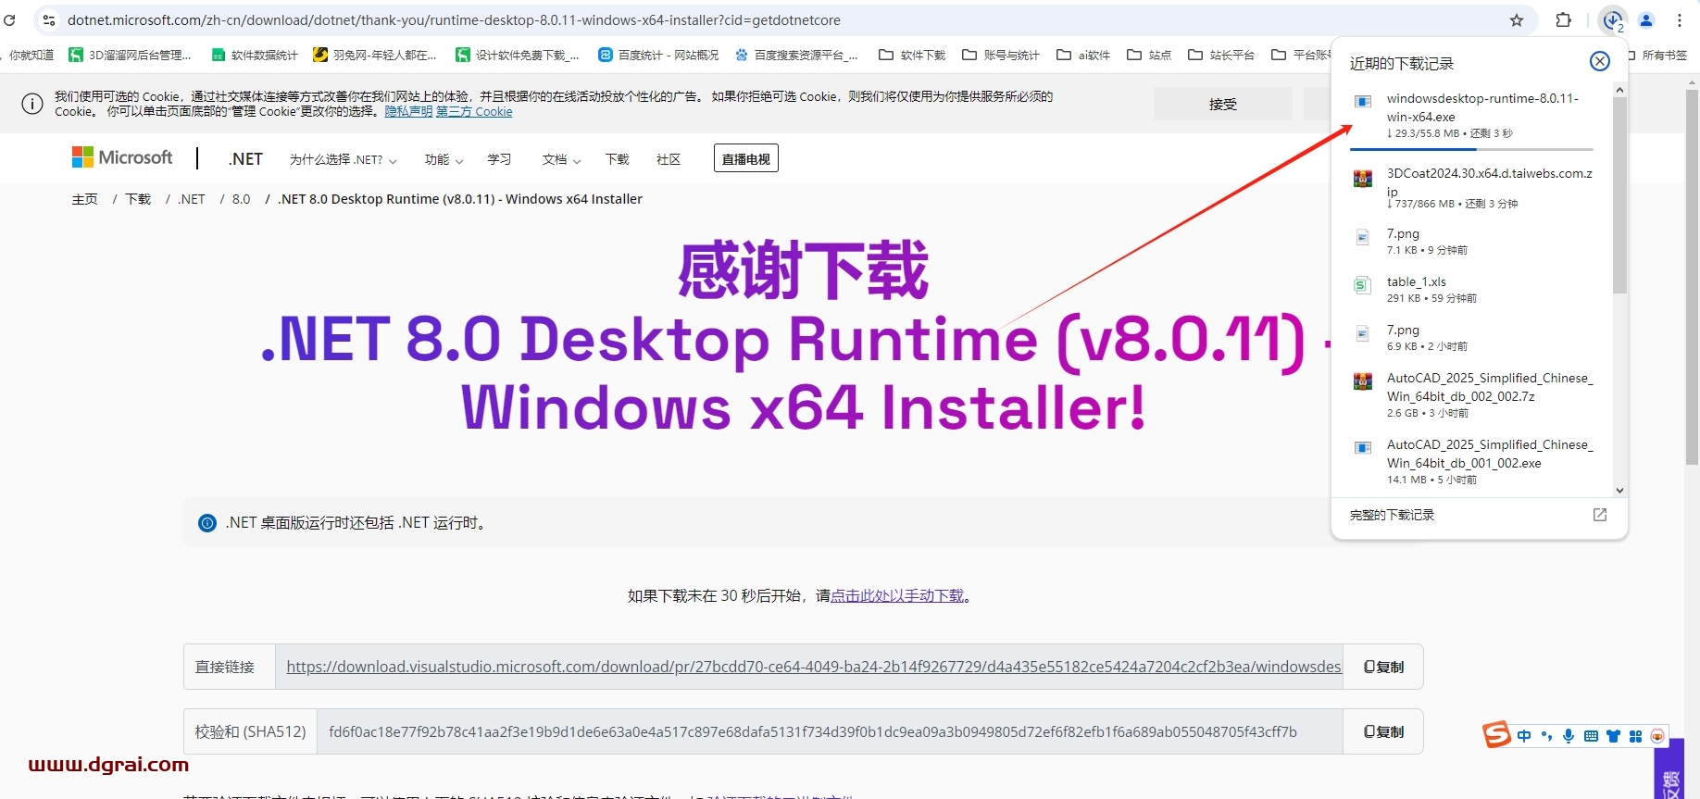The image size is (1700, 799).
Task: Open full download history external-link icon
Action: tap(1600, 515)
